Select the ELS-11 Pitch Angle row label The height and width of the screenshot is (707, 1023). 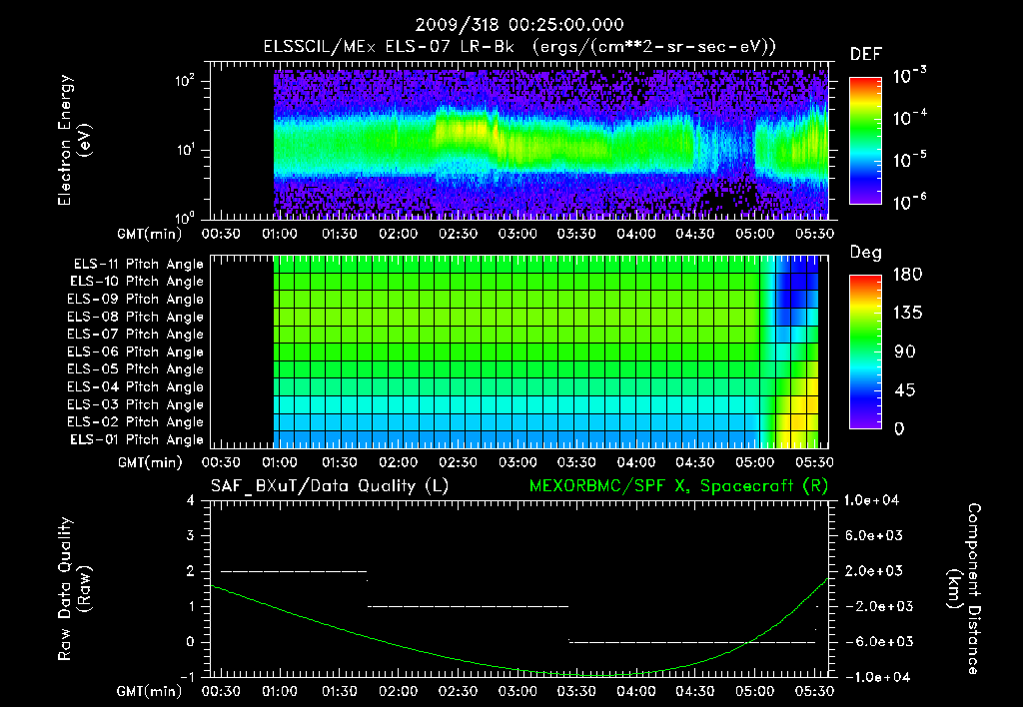pos(138,265)
